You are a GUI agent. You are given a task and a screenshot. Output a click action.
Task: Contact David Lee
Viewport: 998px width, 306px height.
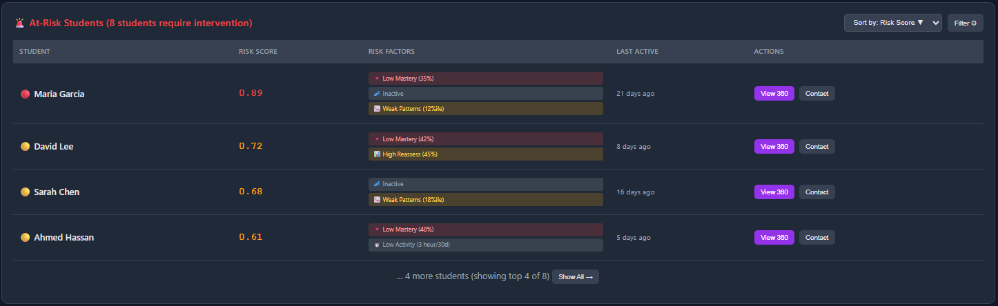coord(816,147)
